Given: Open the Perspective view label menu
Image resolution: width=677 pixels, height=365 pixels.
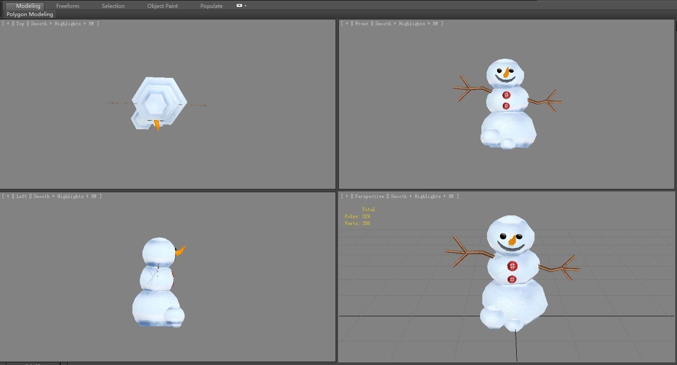Looking at the screenshot, I should tap(369, 196).
